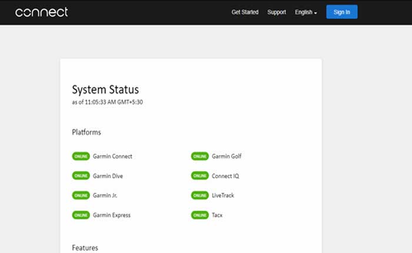Click the Features section heading
This screenshot has height=253, width=412.
point(85,248)
